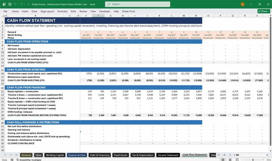Screen dimensions: 272x161
Task: Open the Customize Quick Access Toolbar dropdown
Action: (28, 4)
